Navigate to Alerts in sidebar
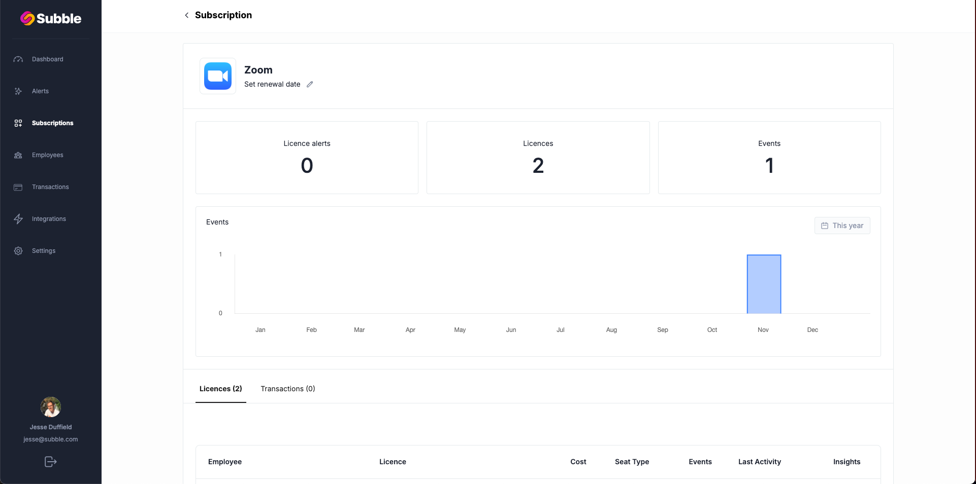 point(40,91)
